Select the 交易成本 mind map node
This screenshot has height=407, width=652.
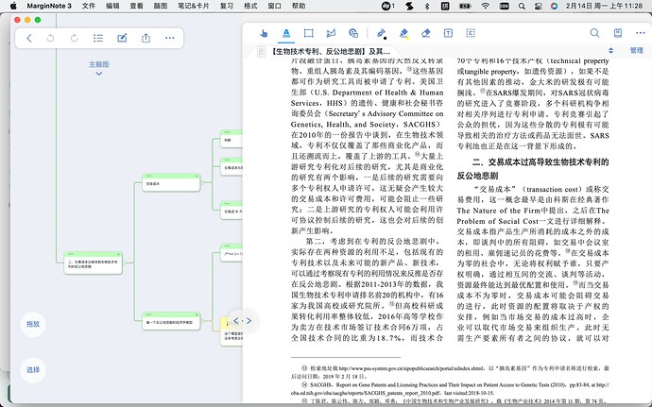click(171, 183)
